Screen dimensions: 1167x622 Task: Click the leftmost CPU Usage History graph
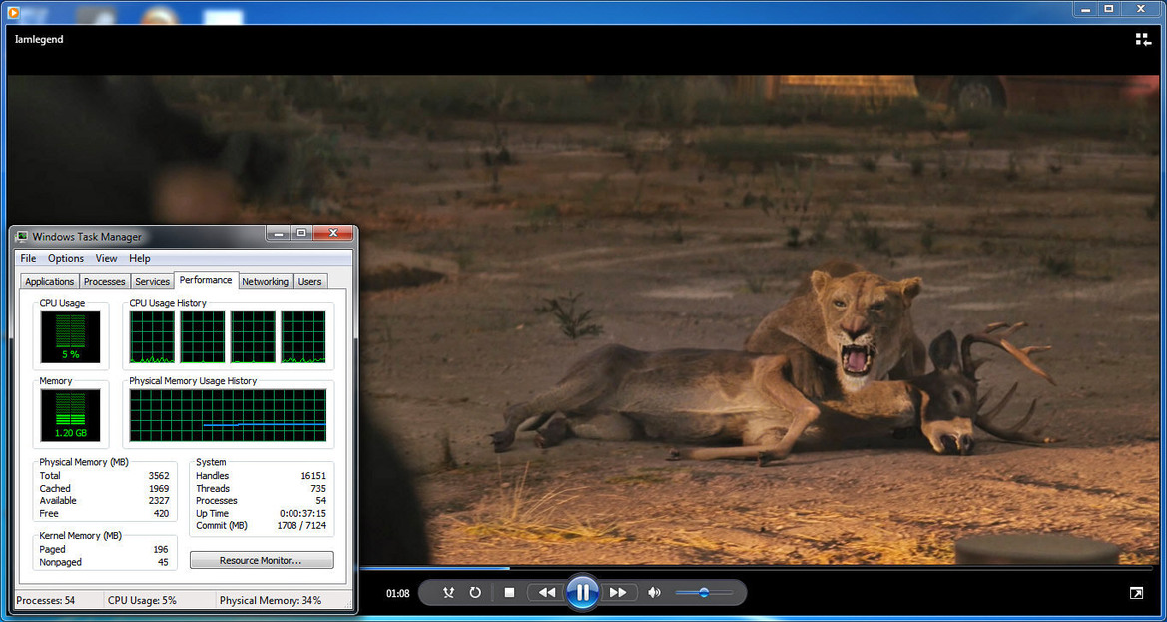point(152,337)
